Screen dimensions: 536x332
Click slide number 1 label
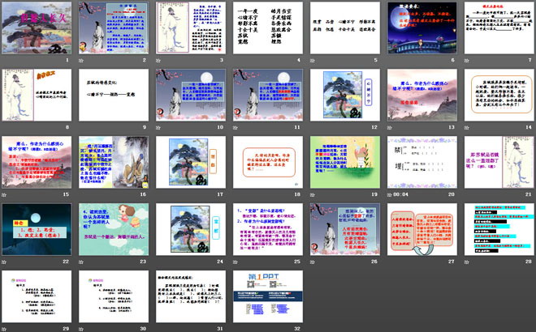67,61
